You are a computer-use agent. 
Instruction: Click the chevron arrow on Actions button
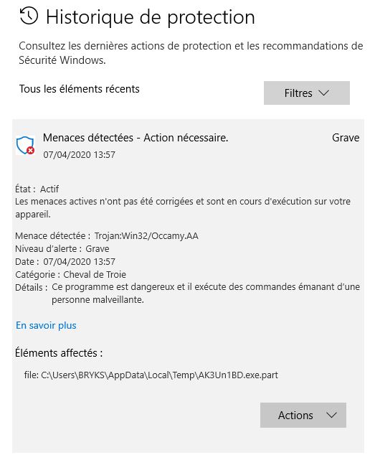[x=331, y=415]
